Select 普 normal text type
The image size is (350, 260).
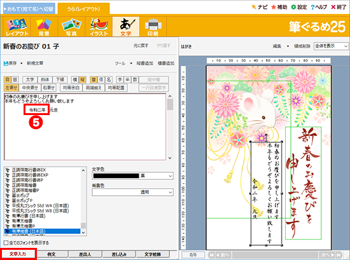point(94,79)
